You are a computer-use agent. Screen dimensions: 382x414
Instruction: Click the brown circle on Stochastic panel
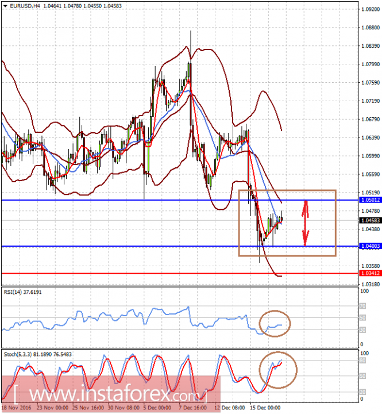click(278, 370)
